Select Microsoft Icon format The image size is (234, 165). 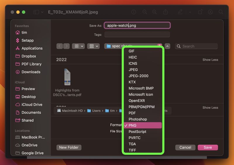[x=143, y=94]
